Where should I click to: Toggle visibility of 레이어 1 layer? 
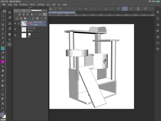pos(15,29)
